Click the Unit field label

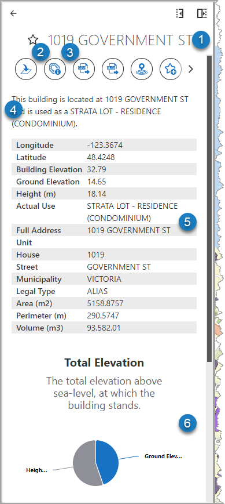click(x=24, y=242)
